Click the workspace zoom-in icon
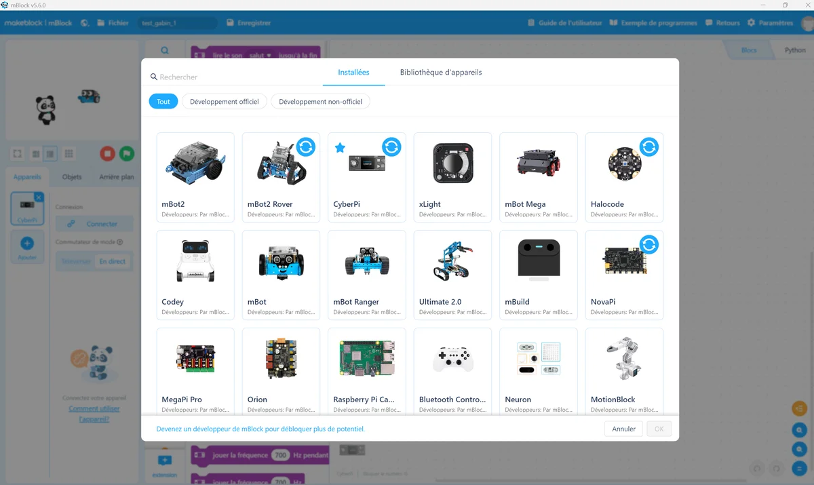Viewport: 814px width, 485px height. [x=800, y=430]
